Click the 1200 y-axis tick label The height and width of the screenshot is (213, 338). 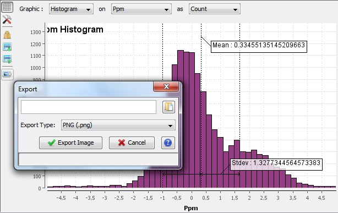coord(36,45)
